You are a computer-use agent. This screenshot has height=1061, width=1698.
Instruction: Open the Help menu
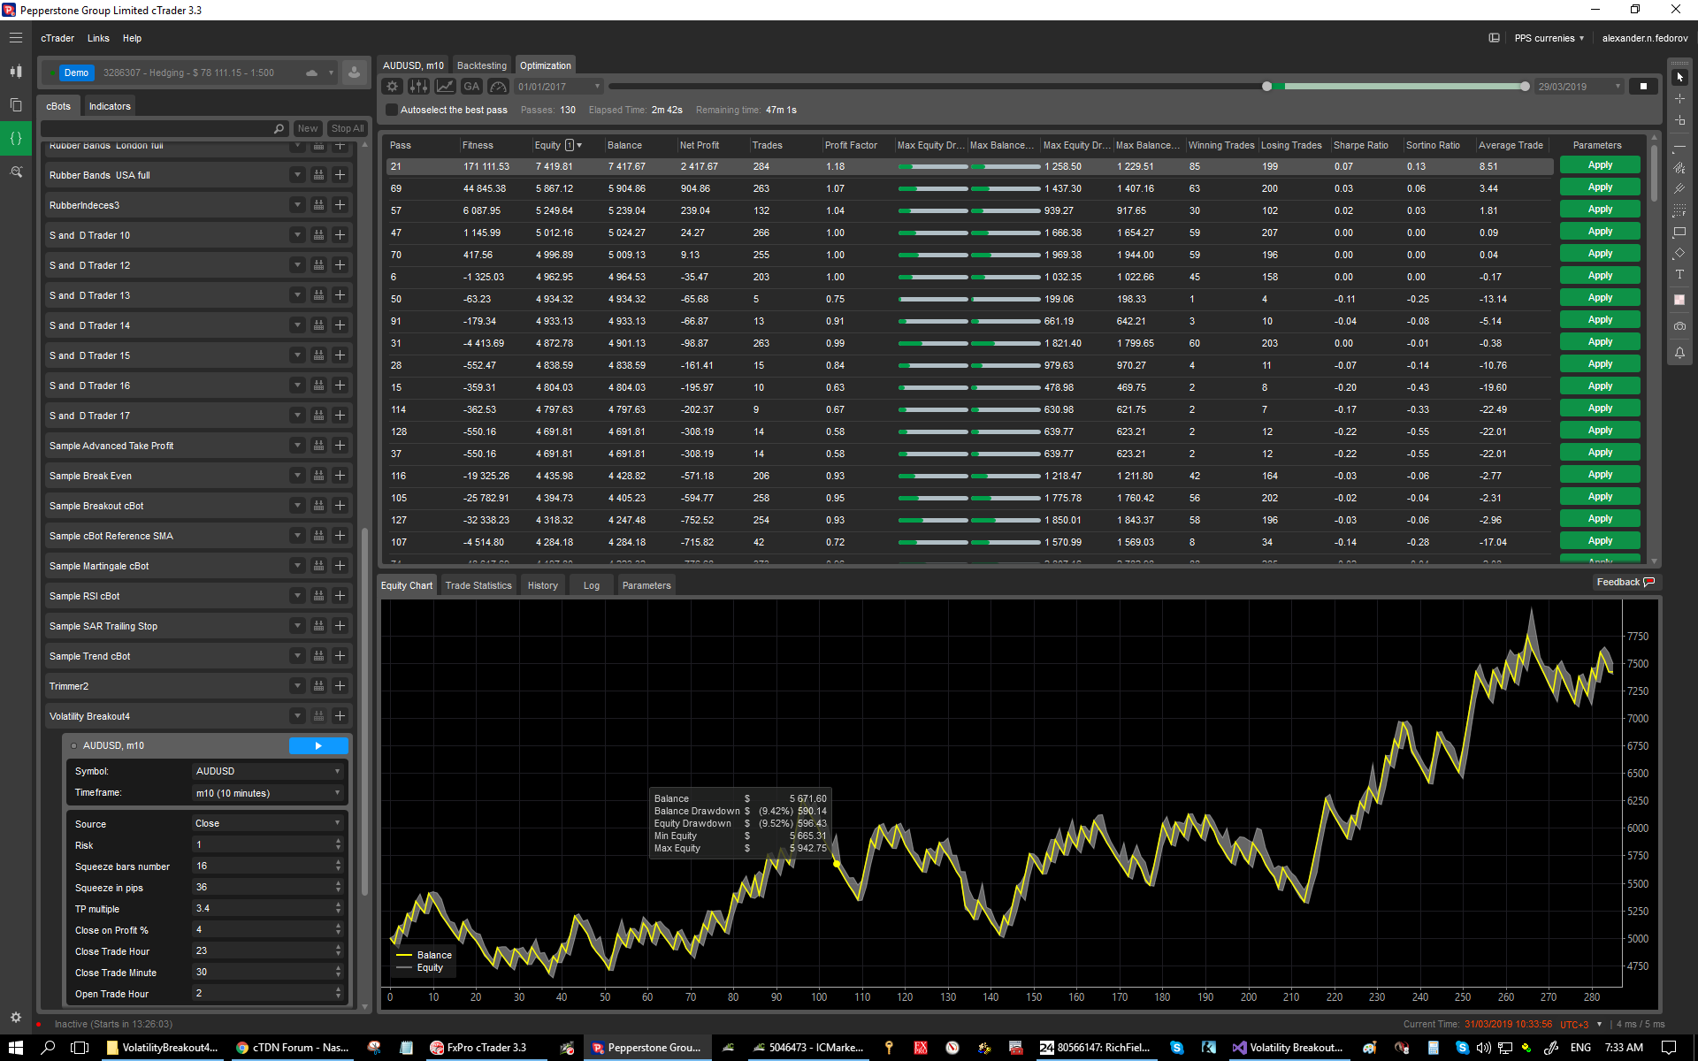point(132,38)
